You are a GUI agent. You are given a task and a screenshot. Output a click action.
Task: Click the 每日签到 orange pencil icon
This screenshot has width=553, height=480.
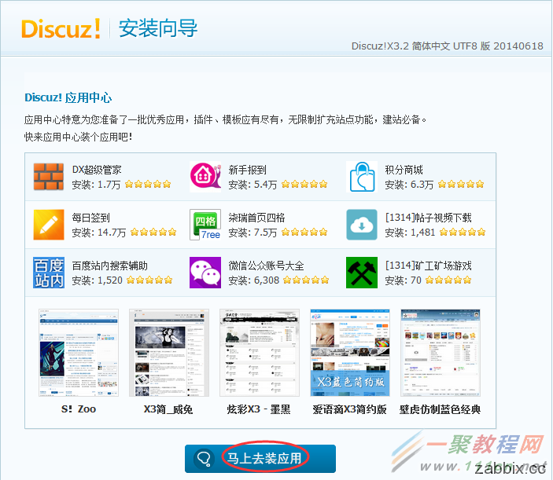click(49, 225)
